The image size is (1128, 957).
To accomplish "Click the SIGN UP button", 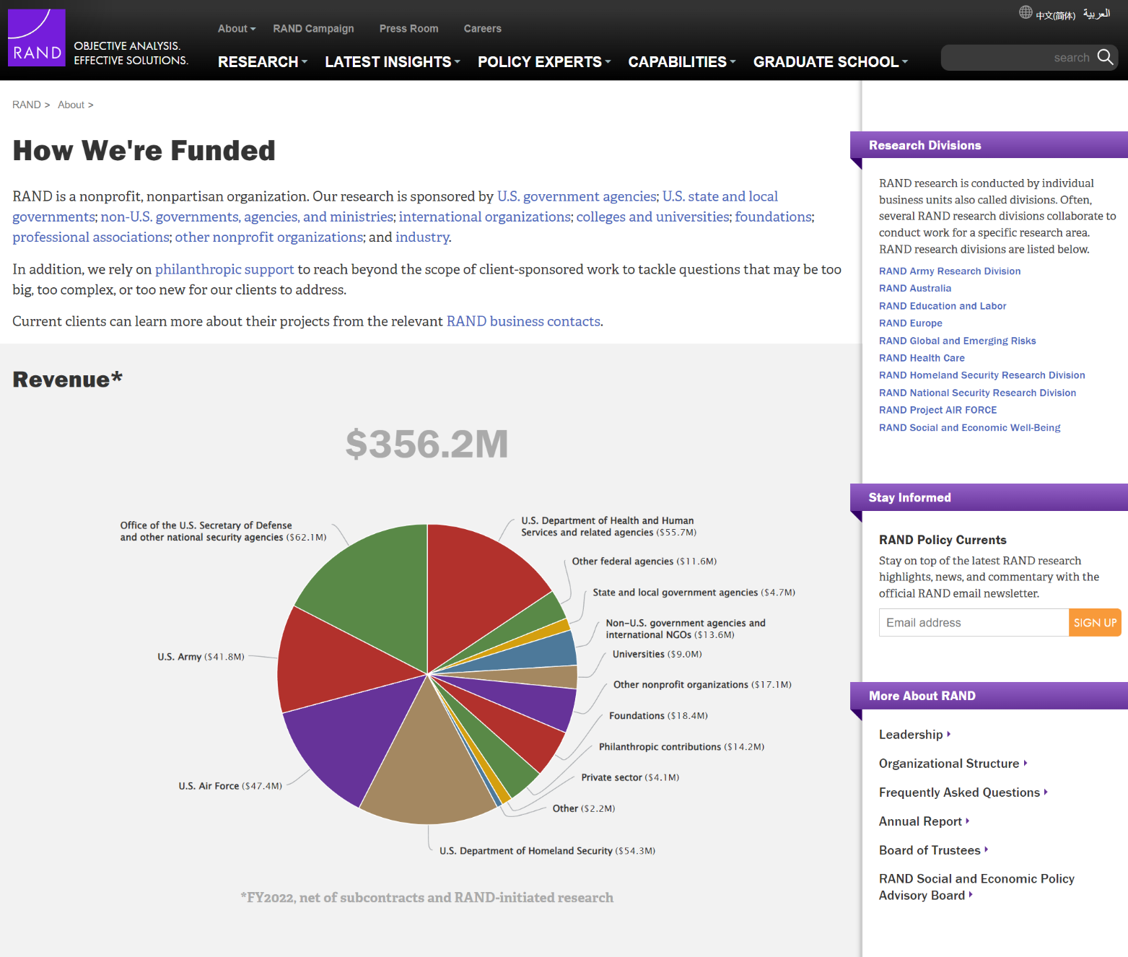I will click(1095, 623).
